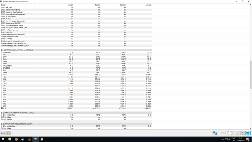252x142 pixels.
Task: Select the Motherboard temperature row
Action: (76, 52)
